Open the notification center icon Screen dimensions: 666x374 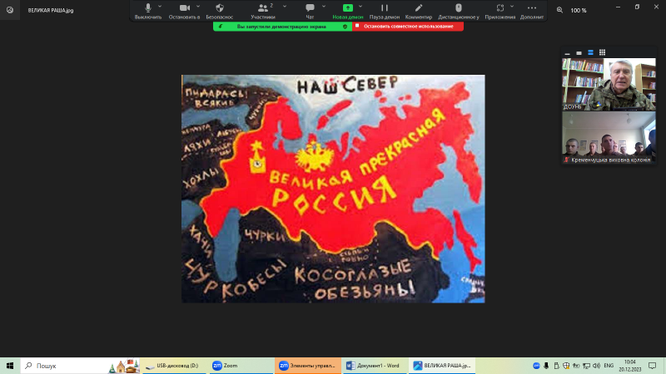pyautogui.click(x=653, y=366)
